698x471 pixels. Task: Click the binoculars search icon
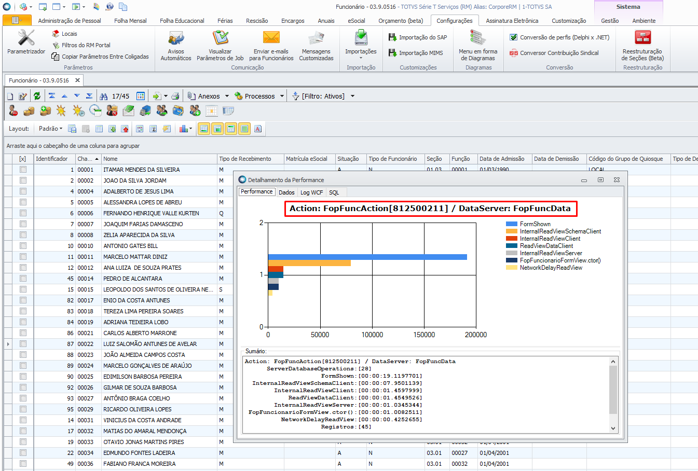pyautogui.click(x=103, y=96)
